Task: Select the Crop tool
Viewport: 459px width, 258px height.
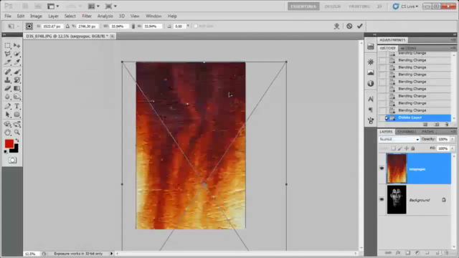Action: (x=8, y=62)
